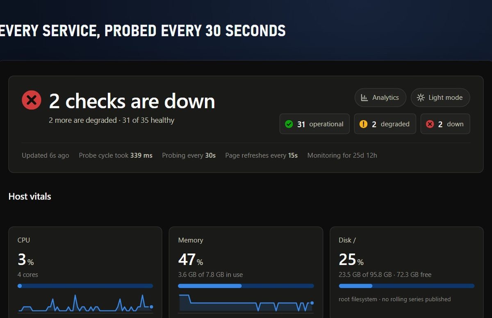Filter by 2 degraded checks
492x318 pixels.
(x=385, y=124)
